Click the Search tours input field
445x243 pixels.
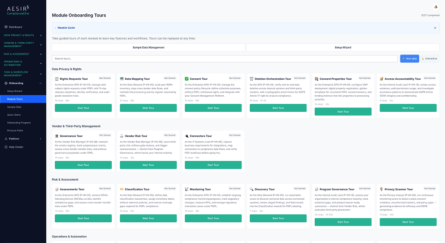[224, 58]
